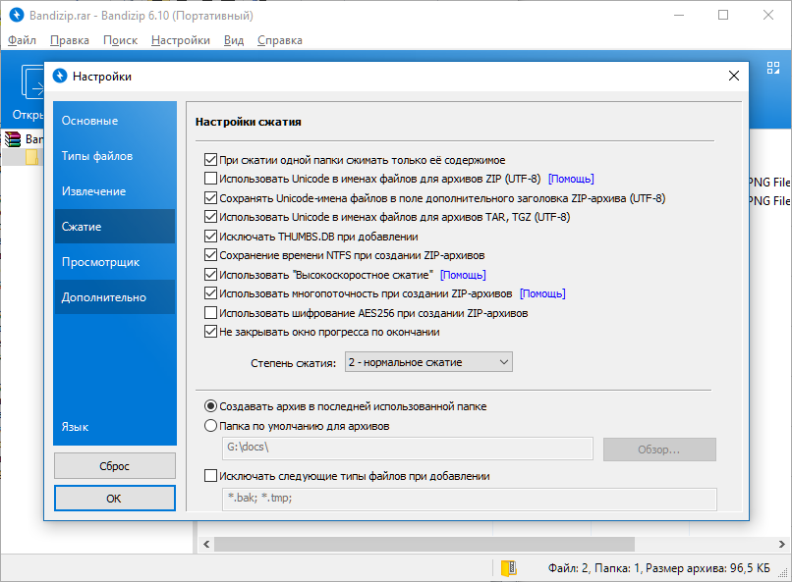Open the Правка menu
Screen dimensions: 792x582
coord(70,40)
